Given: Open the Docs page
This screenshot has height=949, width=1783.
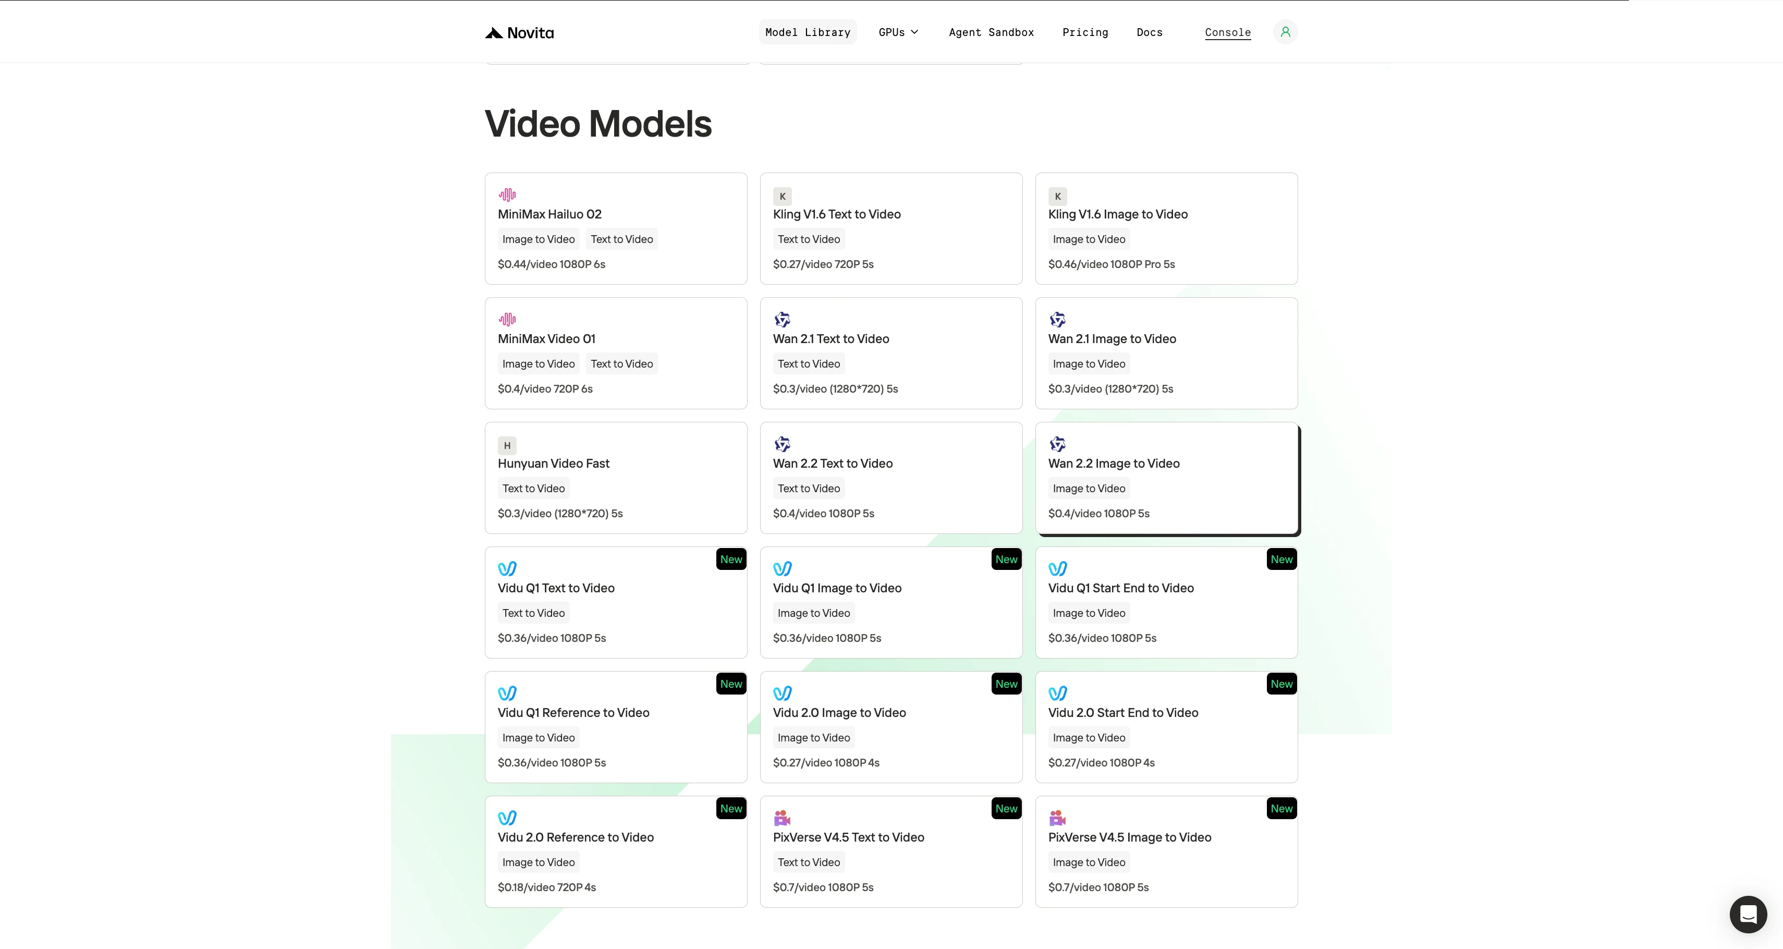Looking at the screenshot, I should (x=1150, y=32).
